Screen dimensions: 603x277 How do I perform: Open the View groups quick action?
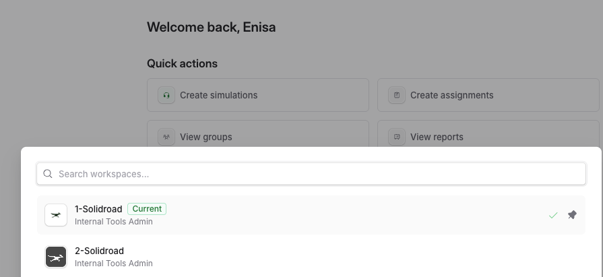[258, 133]
